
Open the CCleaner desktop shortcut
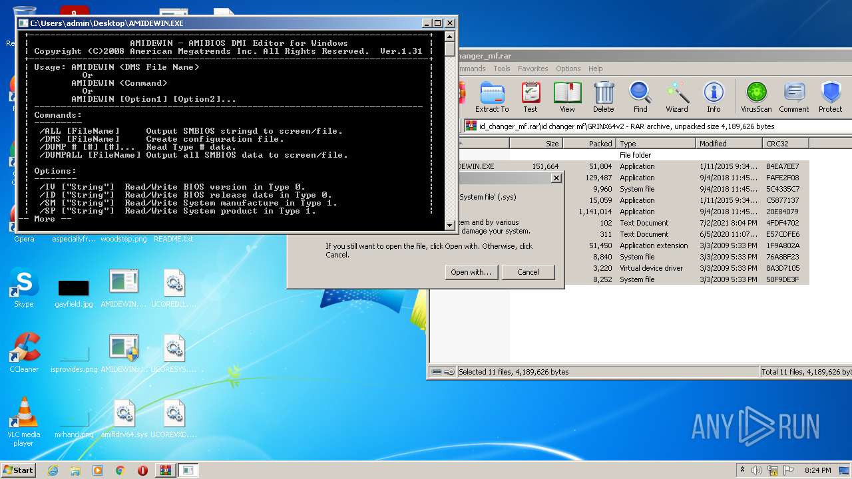tap(24, 353)
